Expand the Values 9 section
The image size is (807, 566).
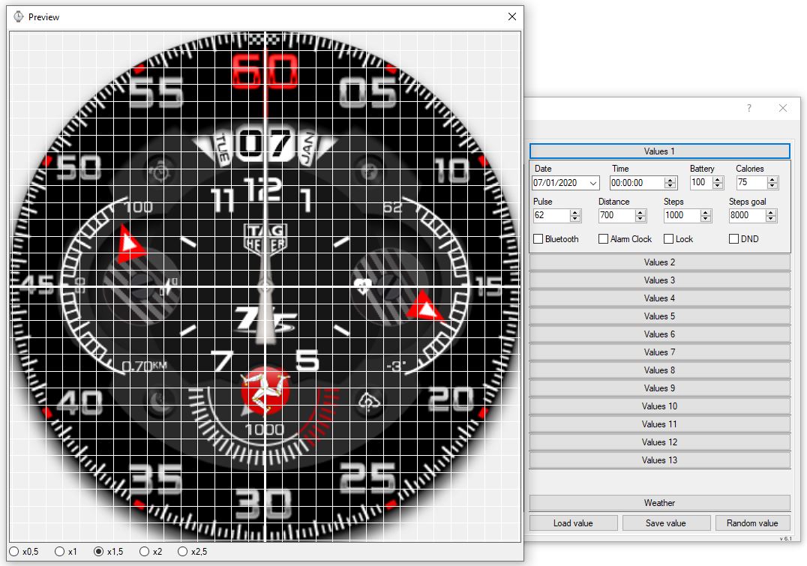pos(659,388)
